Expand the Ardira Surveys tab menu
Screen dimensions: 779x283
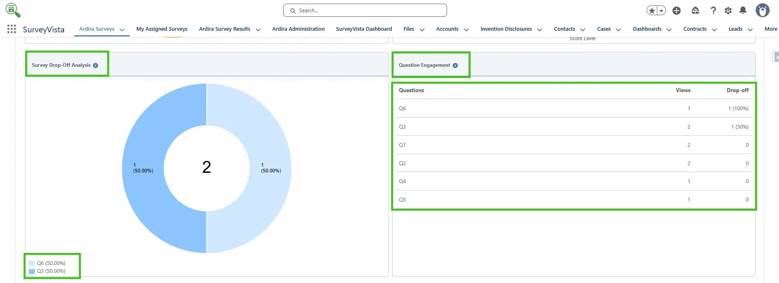pos(122,29)
